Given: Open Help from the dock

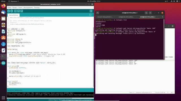Looking at the screenshot, I should pos(3,44).
